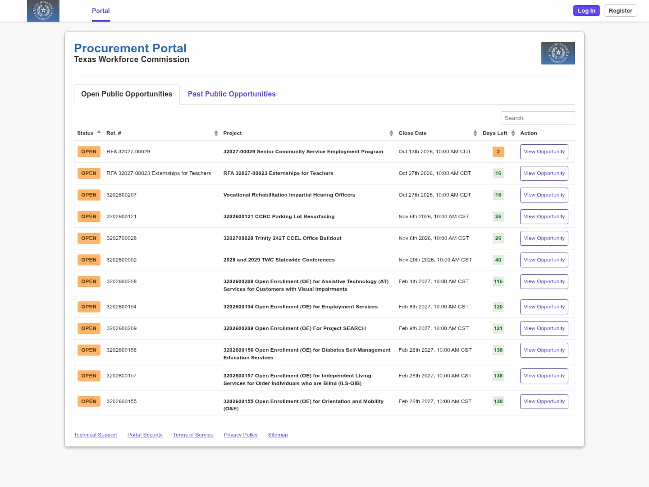Viewport: 649px width, 487px height.
Task: Open Portal Security link
Action: [x=145, y=435]
